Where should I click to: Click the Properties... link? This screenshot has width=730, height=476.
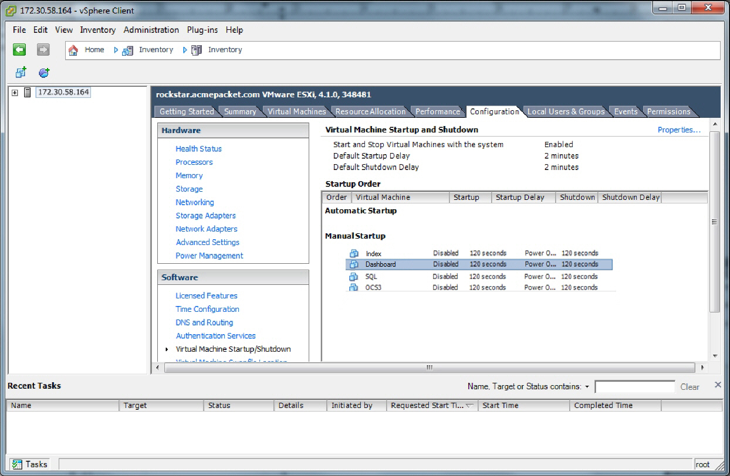[679, 130]
